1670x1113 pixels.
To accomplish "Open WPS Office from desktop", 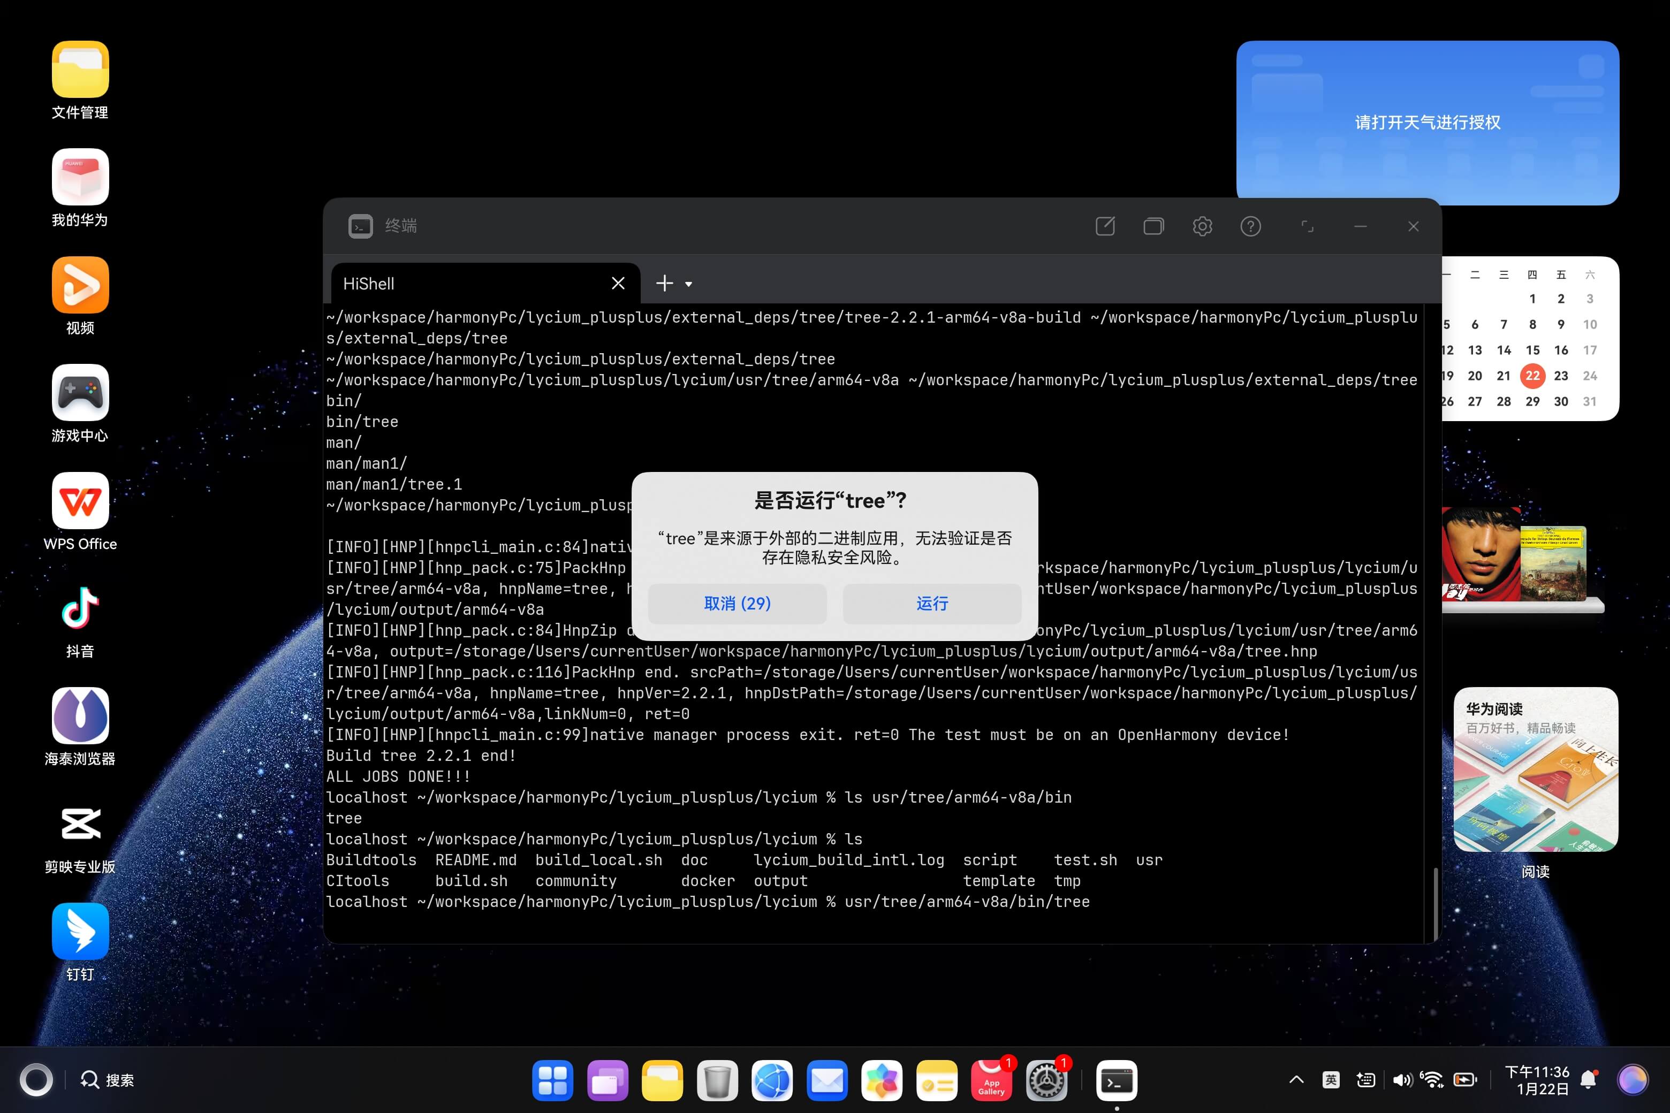I will (x=80, y=500).
